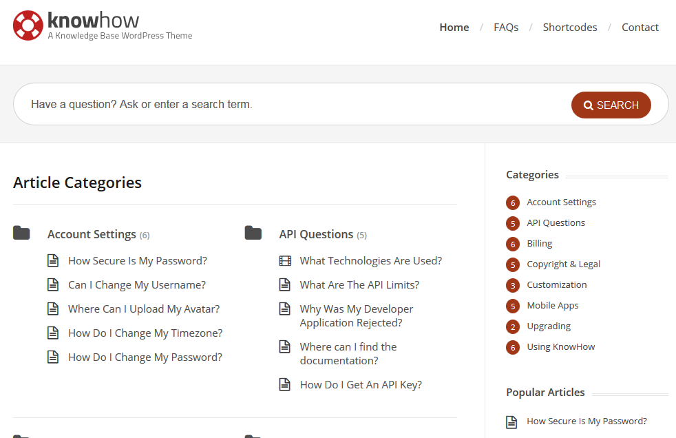
Task: Select Mobile Apps in sidebar Categories
Action: 553,306
